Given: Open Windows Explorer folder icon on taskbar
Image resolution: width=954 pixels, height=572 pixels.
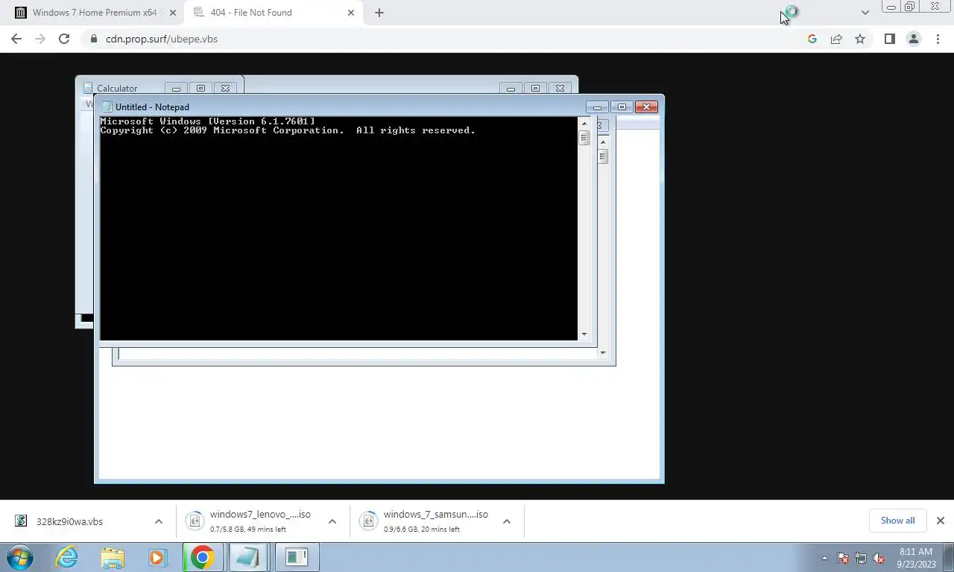Looking at the screenshot, I should pyautogui.click(x=113, y=557).
